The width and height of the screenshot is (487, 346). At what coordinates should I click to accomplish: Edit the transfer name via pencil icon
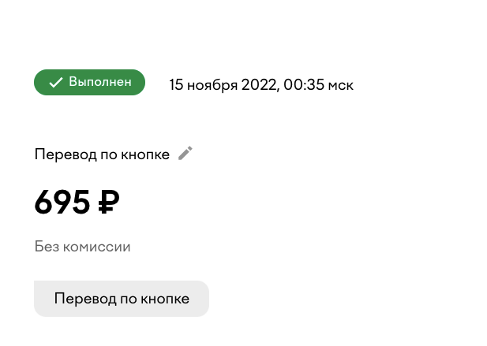click(x=185, y=153)
